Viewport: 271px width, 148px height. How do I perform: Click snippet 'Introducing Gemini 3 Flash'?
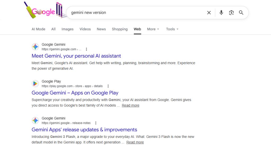pos(113,140)
